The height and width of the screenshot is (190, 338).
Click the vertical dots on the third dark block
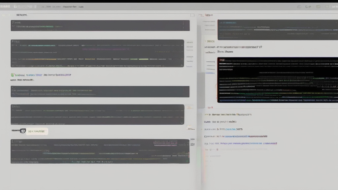click(184, 91)
